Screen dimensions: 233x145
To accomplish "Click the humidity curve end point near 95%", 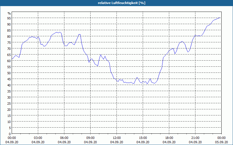I will pyautogui.click(x=220, y=18).
